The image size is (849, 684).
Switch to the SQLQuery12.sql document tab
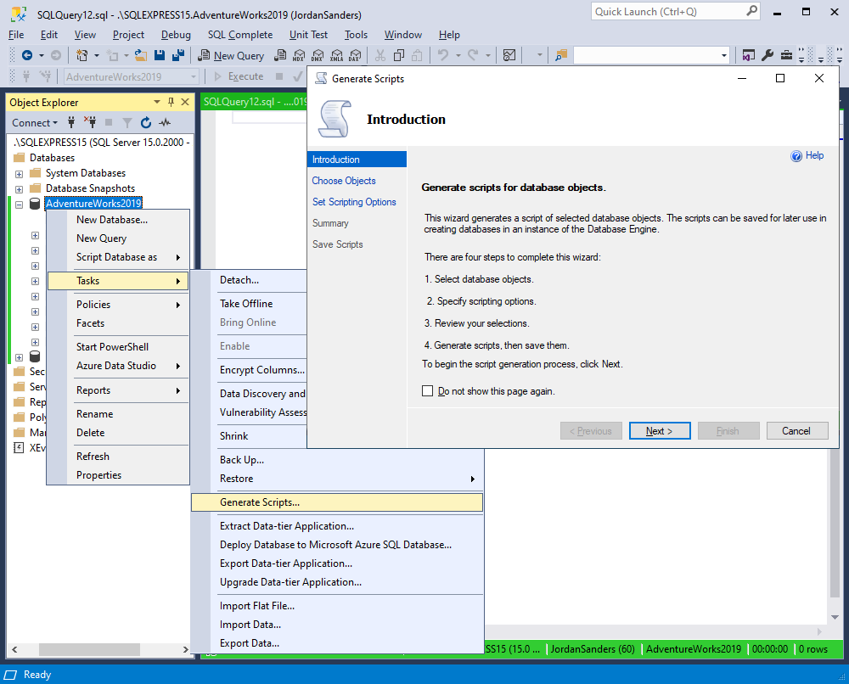(255, 102)
